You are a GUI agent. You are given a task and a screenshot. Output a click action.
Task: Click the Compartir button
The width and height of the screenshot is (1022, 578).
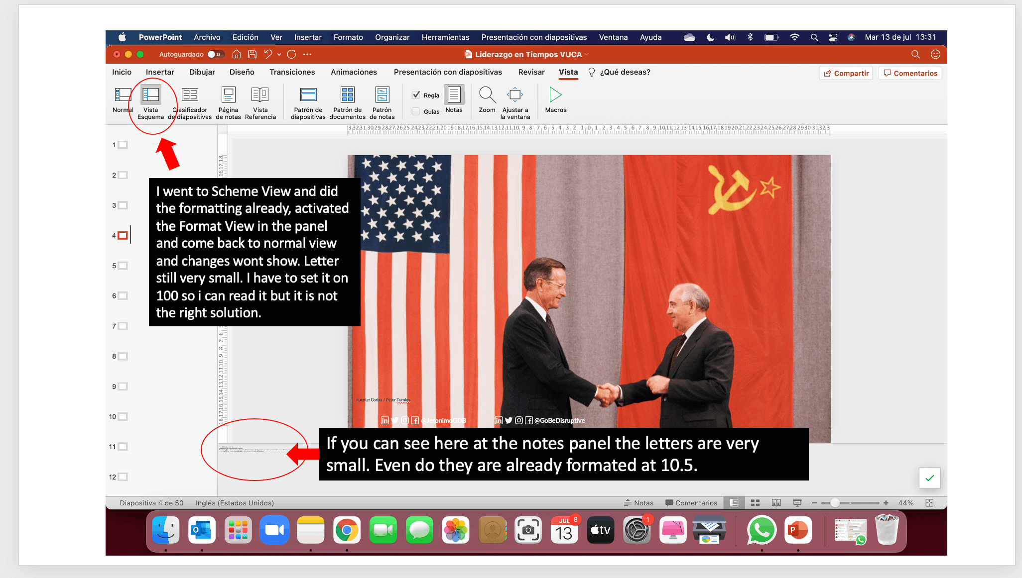click(x=846, y=73)
